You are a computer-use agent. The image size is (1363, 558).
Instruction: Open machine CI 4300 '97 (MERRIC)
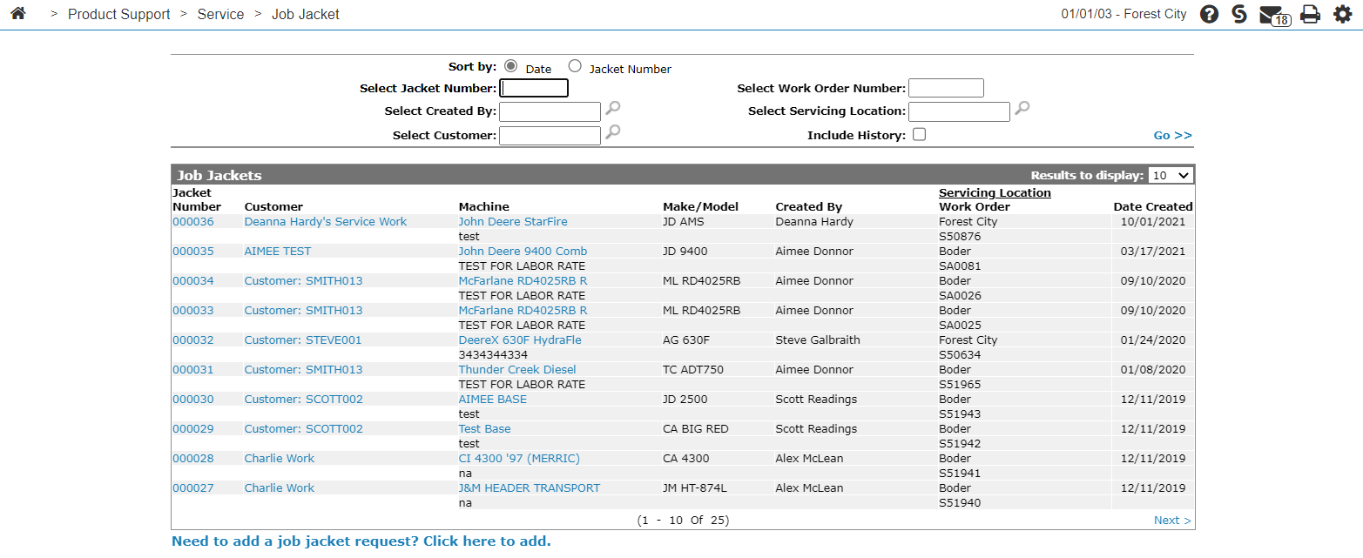point(519,459)
